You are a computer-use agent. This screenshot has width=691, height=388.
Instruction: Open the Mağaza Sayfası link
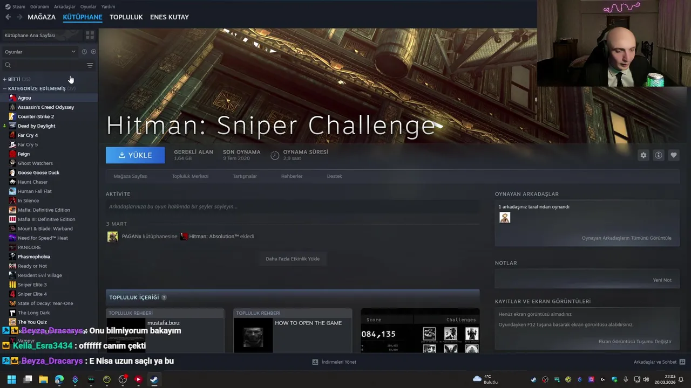[x=130, y=176]
